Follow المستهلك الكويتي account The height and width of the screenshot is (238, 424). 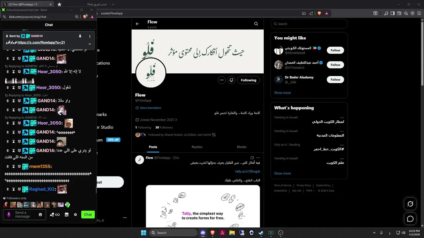click(x=335, y=50)
